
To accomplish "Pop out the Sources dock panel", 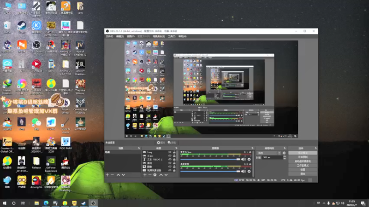I will [176, 148].
